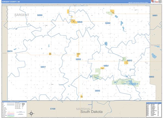Image resolution: width=163 pixels, height=118 pixels.
Task: Select ZIP code label 58069
Action: (40, 15)
